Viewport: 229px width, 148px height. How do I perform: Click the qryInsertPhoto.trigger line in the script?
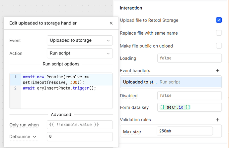(x=59, y=88)
